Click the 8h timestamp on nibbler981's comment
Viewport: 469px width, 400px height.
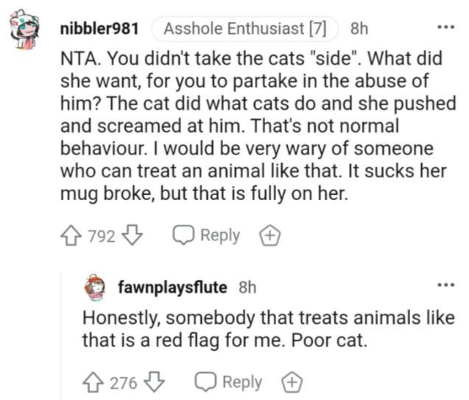coord(359,29)
